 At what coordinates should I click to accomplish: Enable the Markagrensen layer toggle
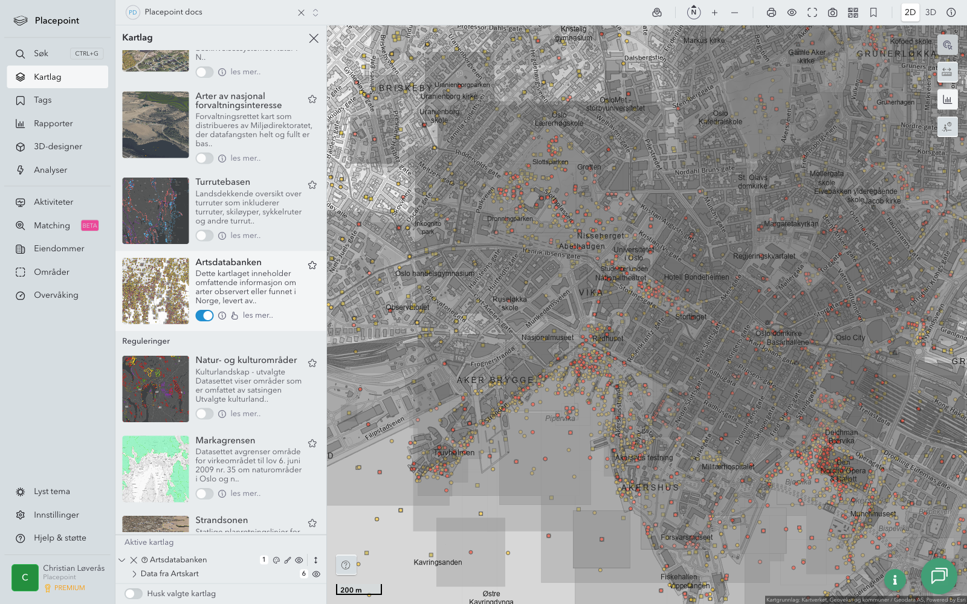204,493
